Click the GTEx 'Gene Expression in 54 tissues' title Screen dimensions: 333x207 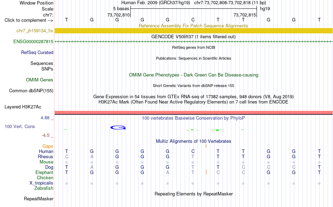pos(193,97)
